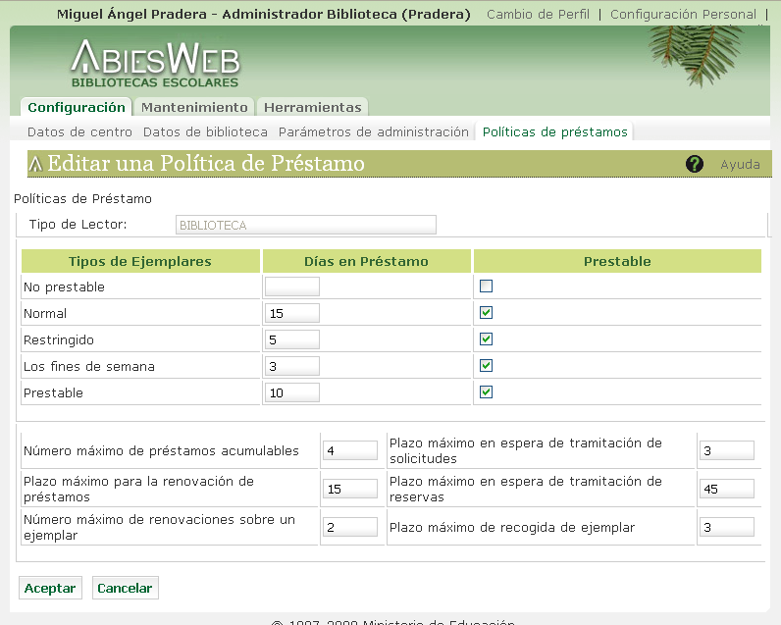This screenshot has width=781, height=625.
Task: Select the tramitación de reservas field
Action: [726, 489]
